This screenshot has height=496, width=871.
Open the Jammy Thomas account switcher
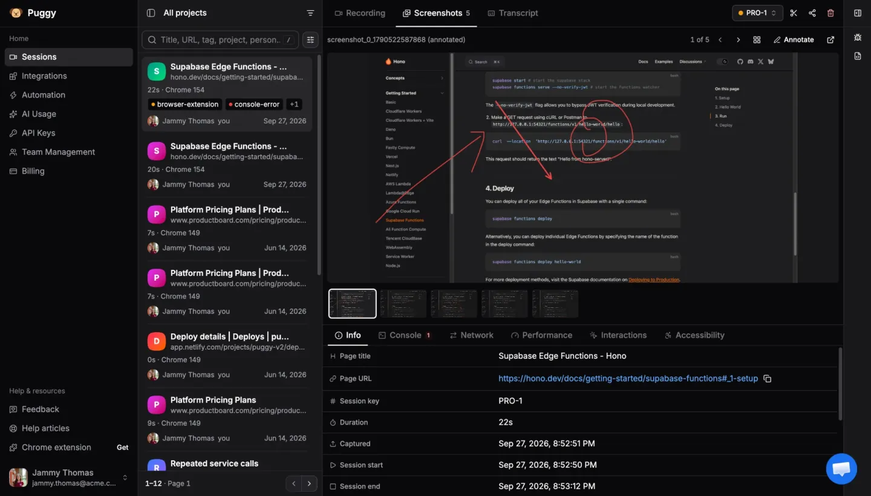click(x=68, y=477)
